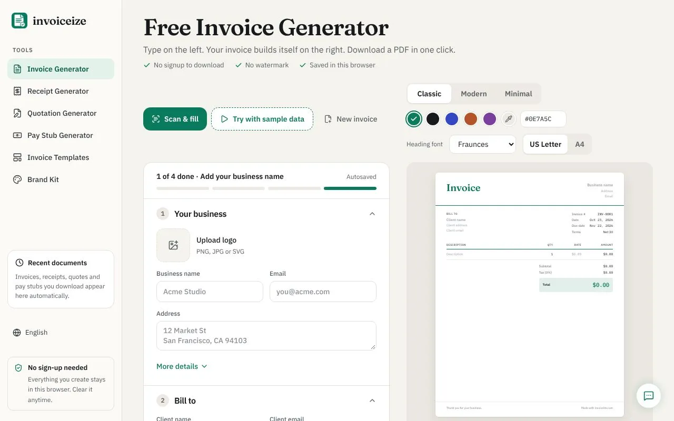This screenshot has height=421, width=674.
Task: Click the shield icon beside No sign-up needed
Action: (19, 368)
